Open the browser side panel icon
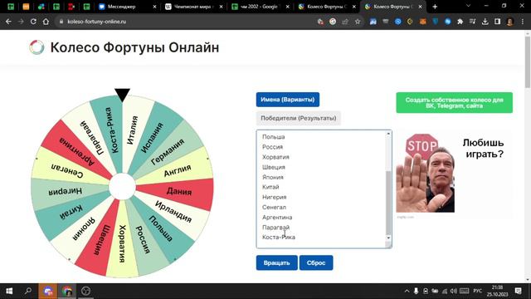 pyautogui.click(x=497, y=22)
